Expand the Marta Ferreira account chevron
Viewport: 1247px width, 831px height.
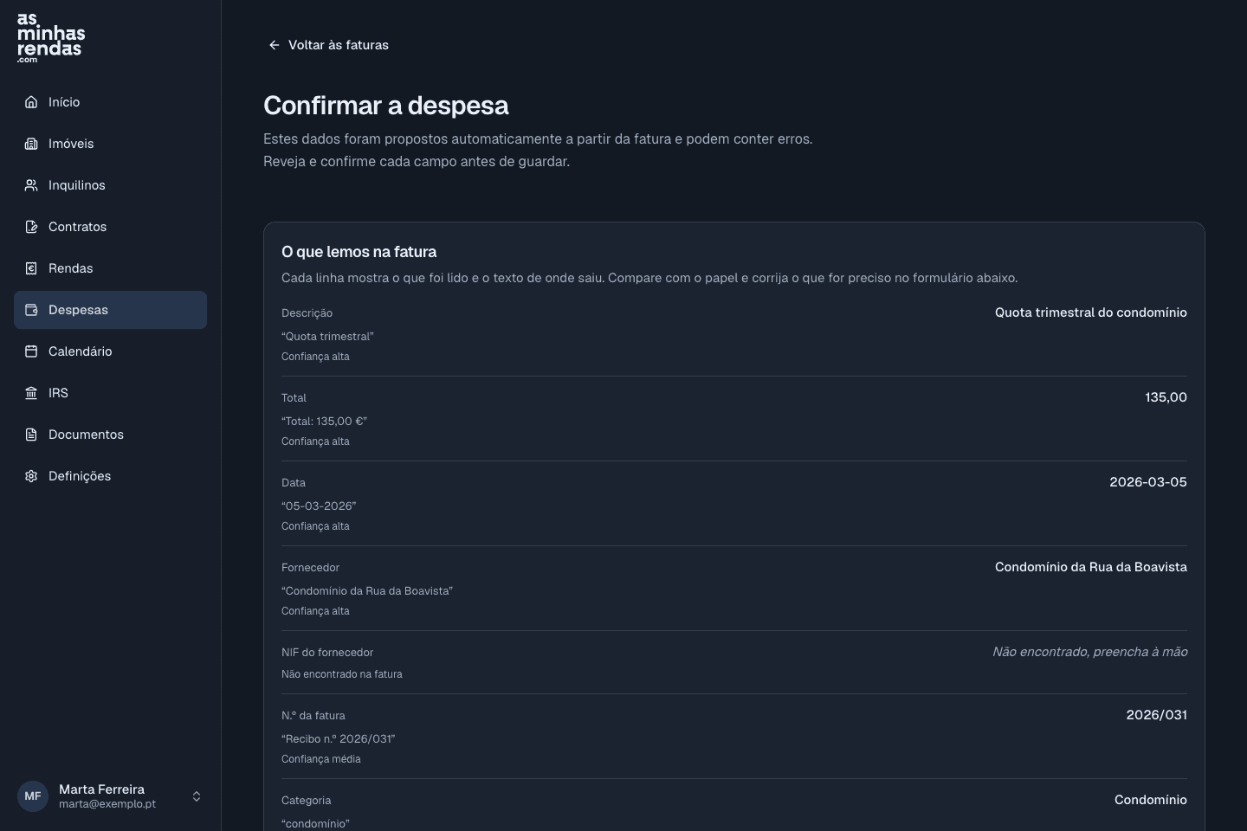[x=197, y=796]
